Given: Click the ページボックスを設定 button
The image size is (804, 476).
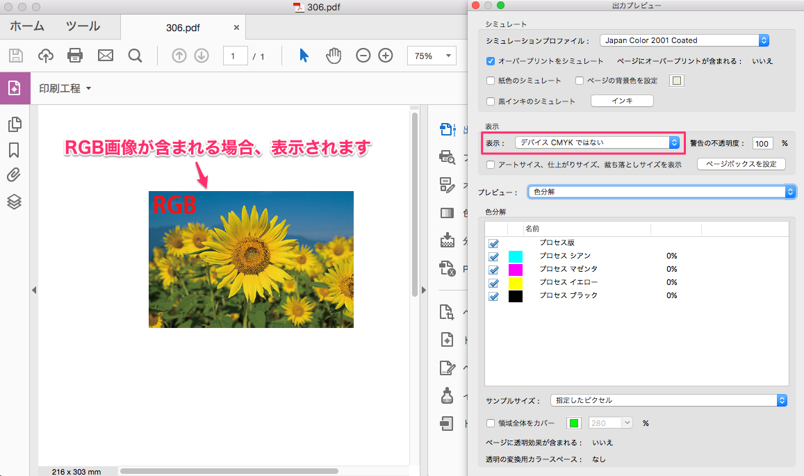Looking at the screenshot, I should coord(741,164).
